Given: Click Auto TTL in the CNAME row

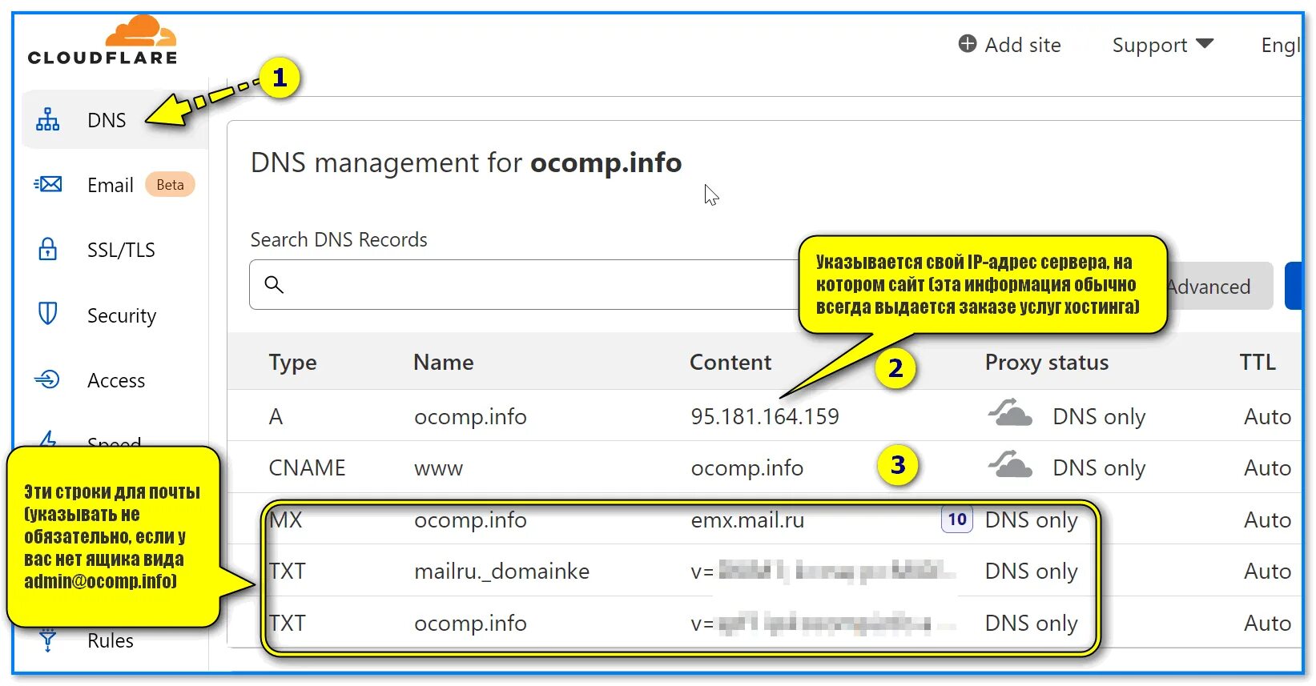Looking at the screenshot, I should pyautogui.click(x=1267, y=467).
